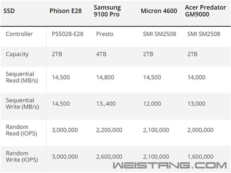Select the Presto controller cell
The width and height of the screenshot is (231, 173).
pos(105,34)
